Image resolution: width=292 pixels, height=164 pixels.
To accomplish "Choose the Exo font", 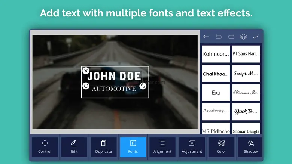I will click(x=216, y=93).
